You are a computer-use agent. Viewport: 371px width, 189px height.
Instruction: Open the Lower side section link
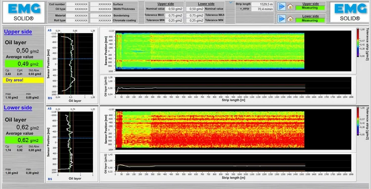(x=18, y=108)
